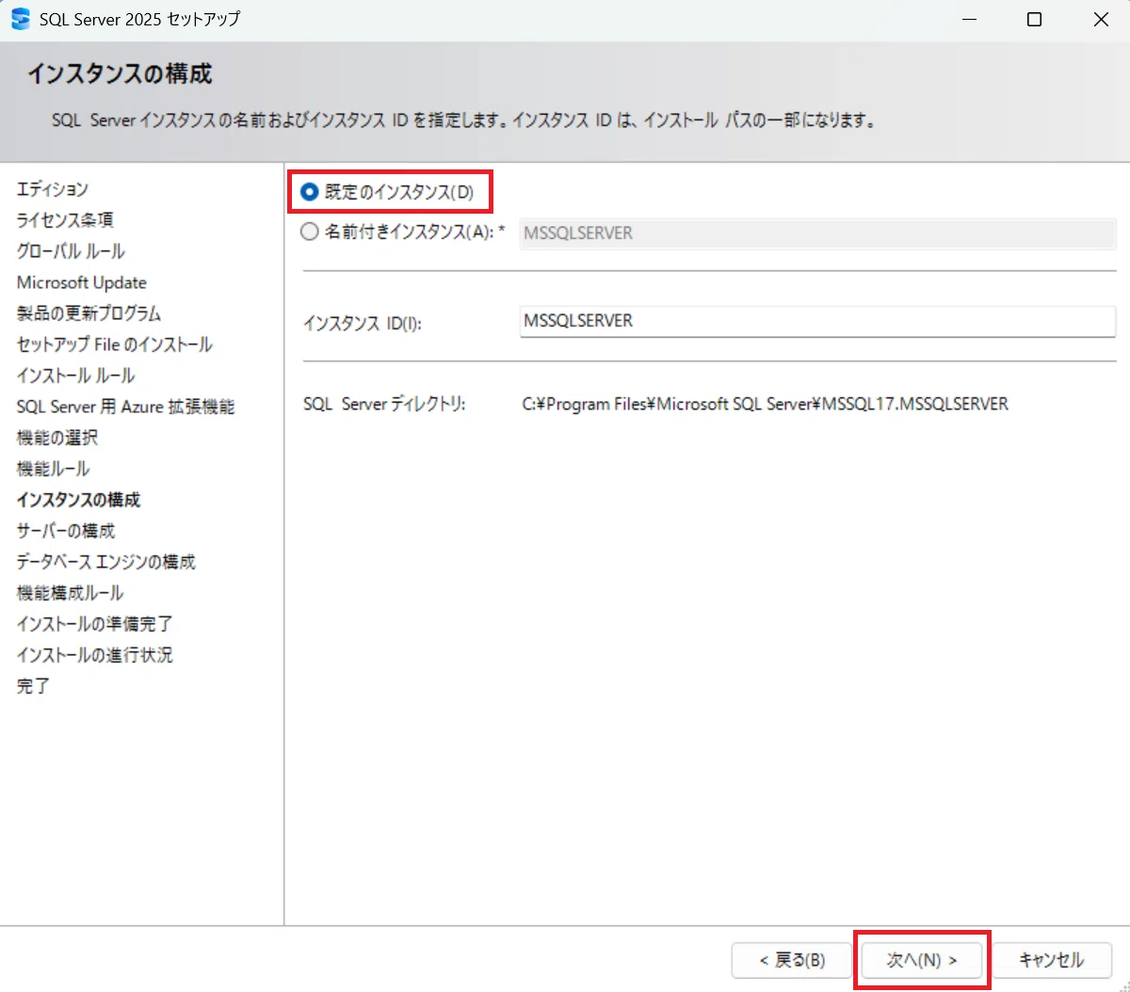Select the 機能の選択 step
Image resolution: width=1130 pixels, height=992 pixels.
point(57,438)
